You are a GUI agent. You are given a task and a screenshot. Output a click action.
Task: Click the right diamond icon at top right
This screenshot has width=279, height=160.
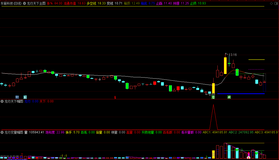(x=276, y=3)
